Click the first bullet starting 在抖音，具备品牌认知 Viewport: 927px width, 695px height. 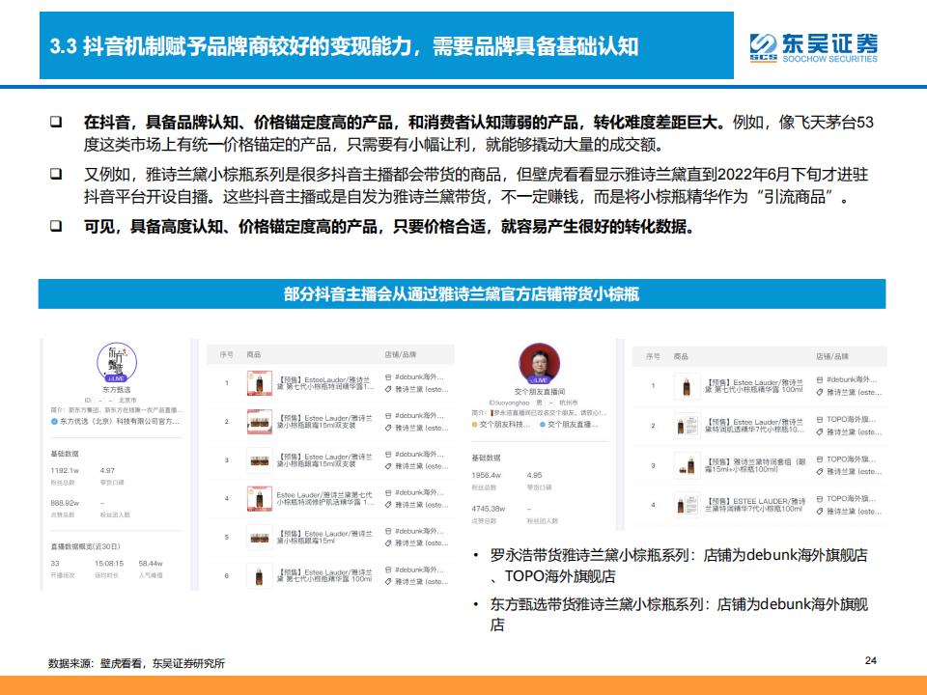478,133
